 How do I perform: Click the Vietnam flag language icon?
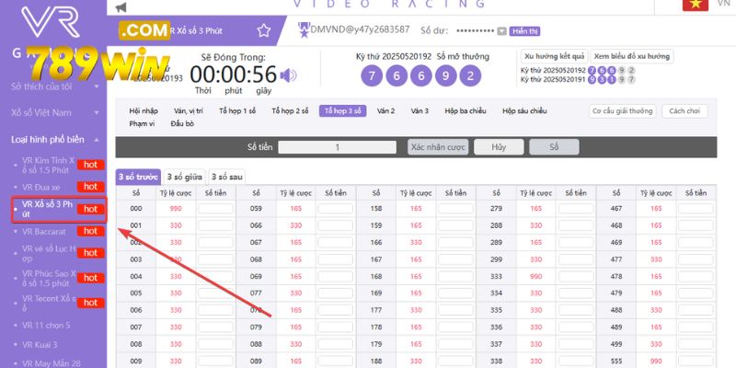(695, 5)
